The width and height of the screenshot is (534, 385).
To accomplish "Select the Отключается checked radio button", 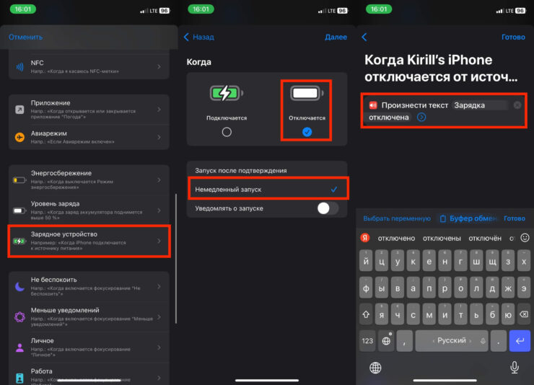I will click(x=307, y=132).
